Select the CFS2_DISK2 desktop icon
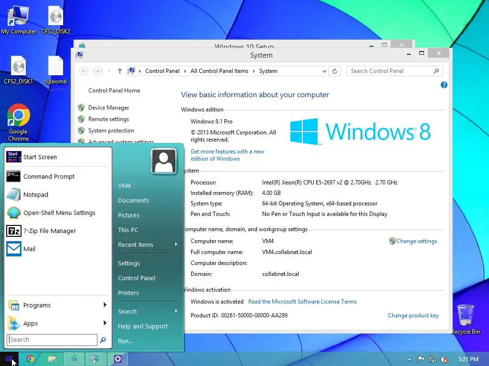This screenshot has height=366, width=489. coord(55,20)
